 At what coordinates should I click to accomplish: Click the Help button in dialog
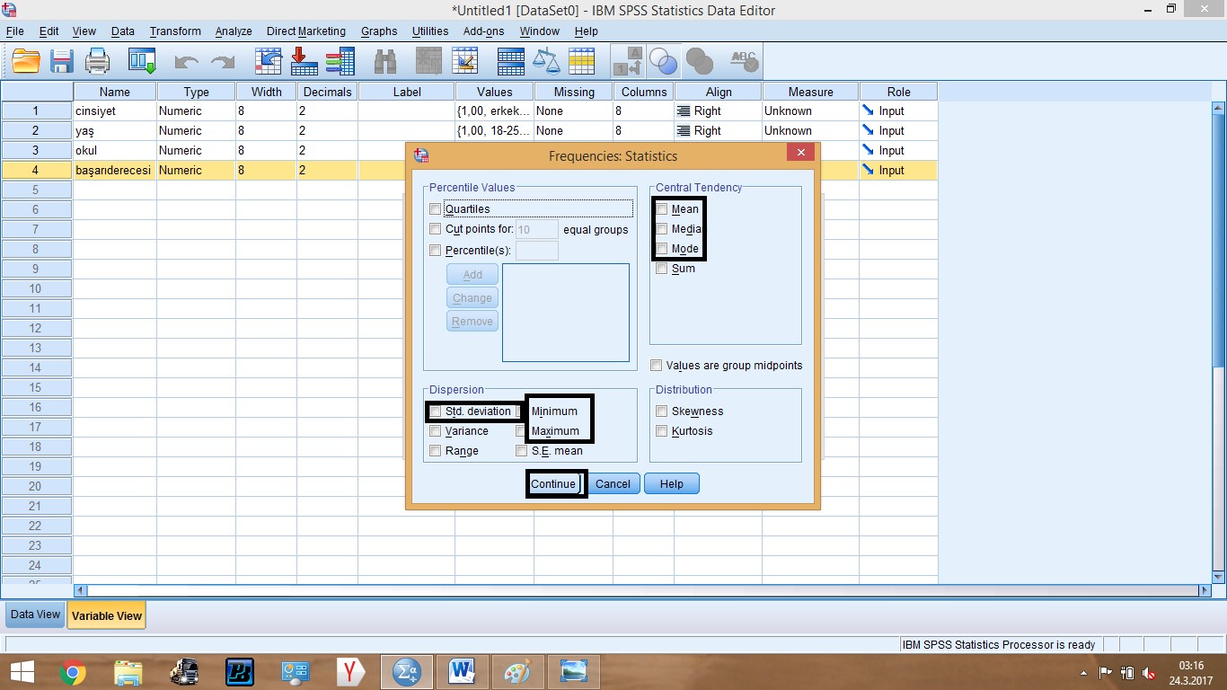click(x=672, y=484)
